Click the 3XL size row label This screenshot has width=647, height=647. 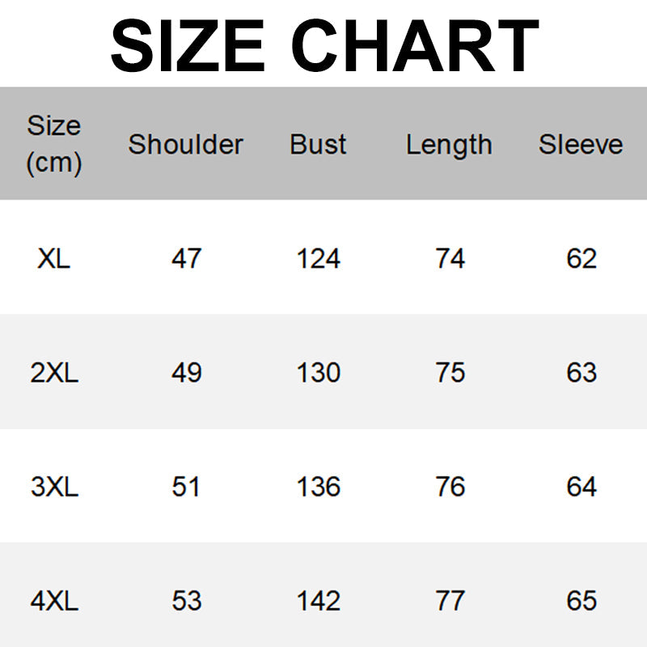(x=54, y=487)
